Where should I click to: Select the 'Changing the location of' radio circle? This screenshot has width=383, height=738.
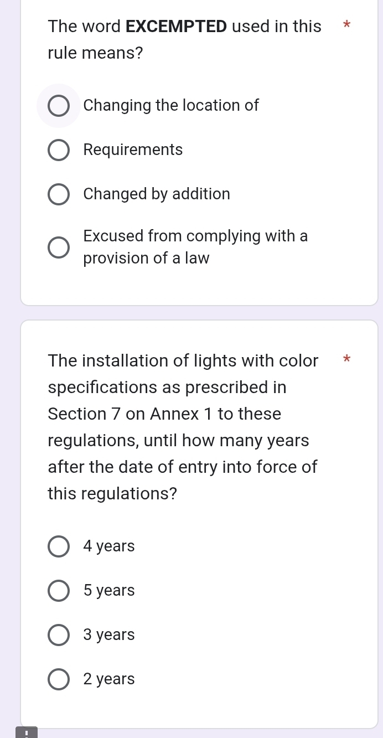click(x=59, y=106)
